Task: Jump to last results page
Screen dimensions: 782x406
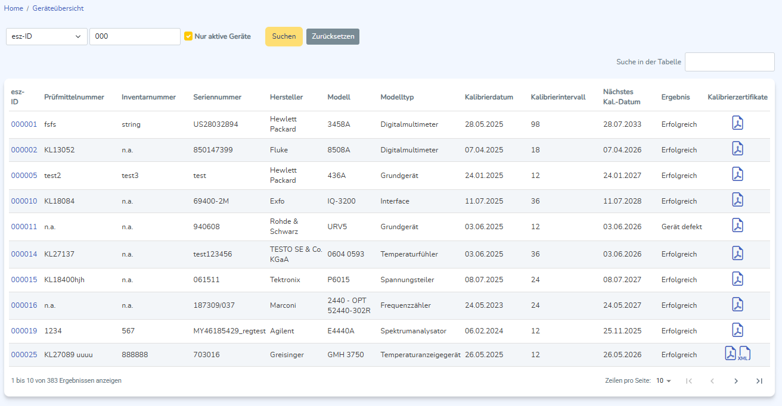Action: click(x=759, y=381)
